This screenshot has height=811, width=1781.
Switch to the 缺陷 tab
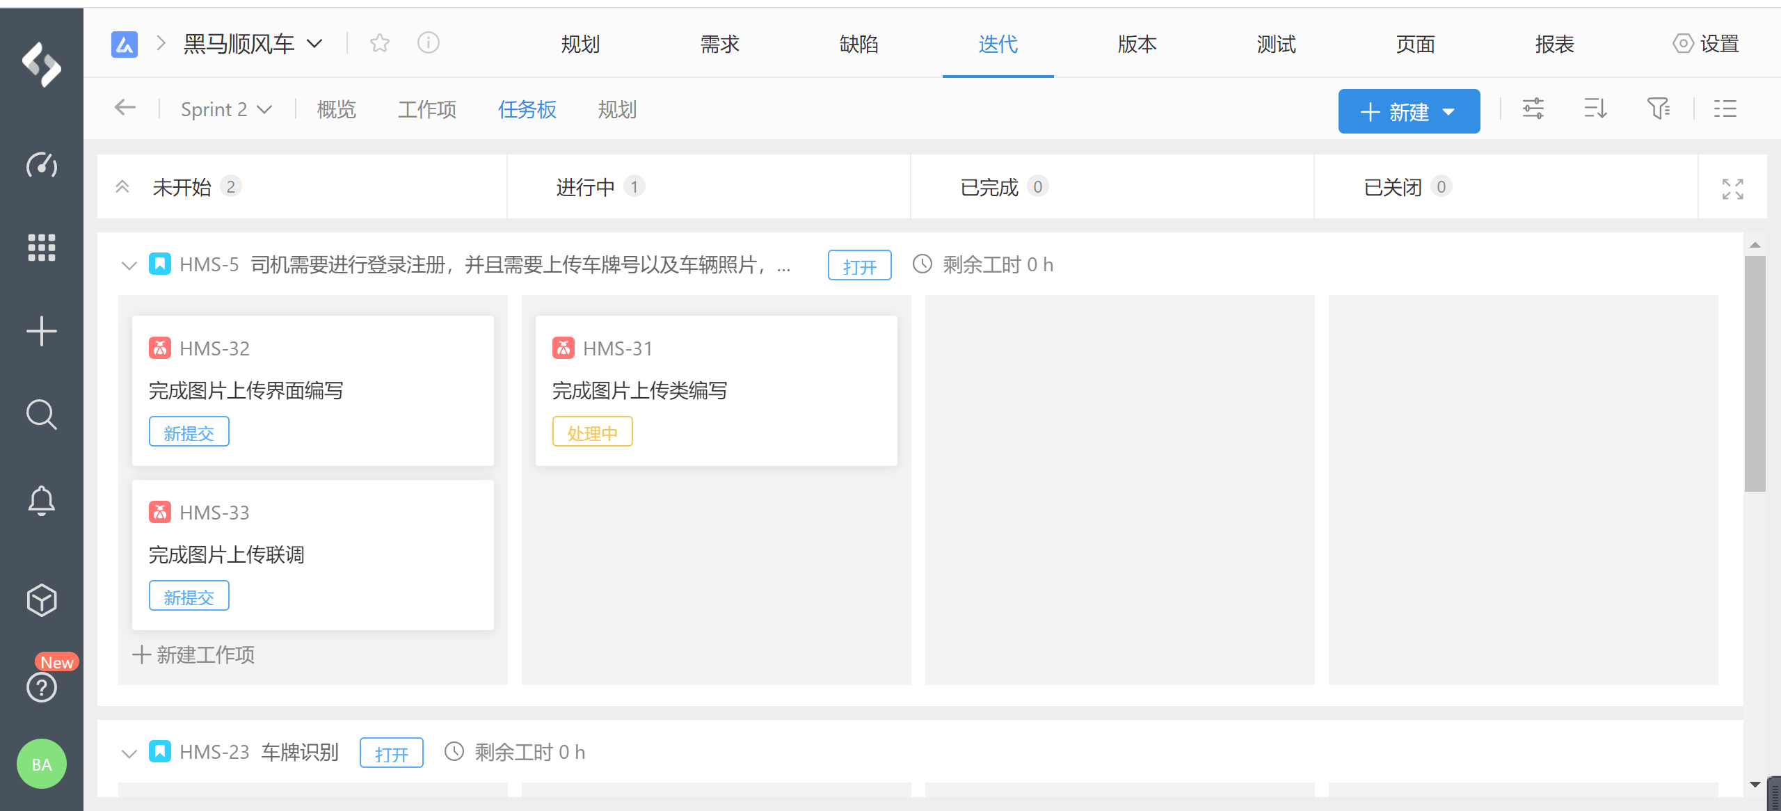pos(858,44)
